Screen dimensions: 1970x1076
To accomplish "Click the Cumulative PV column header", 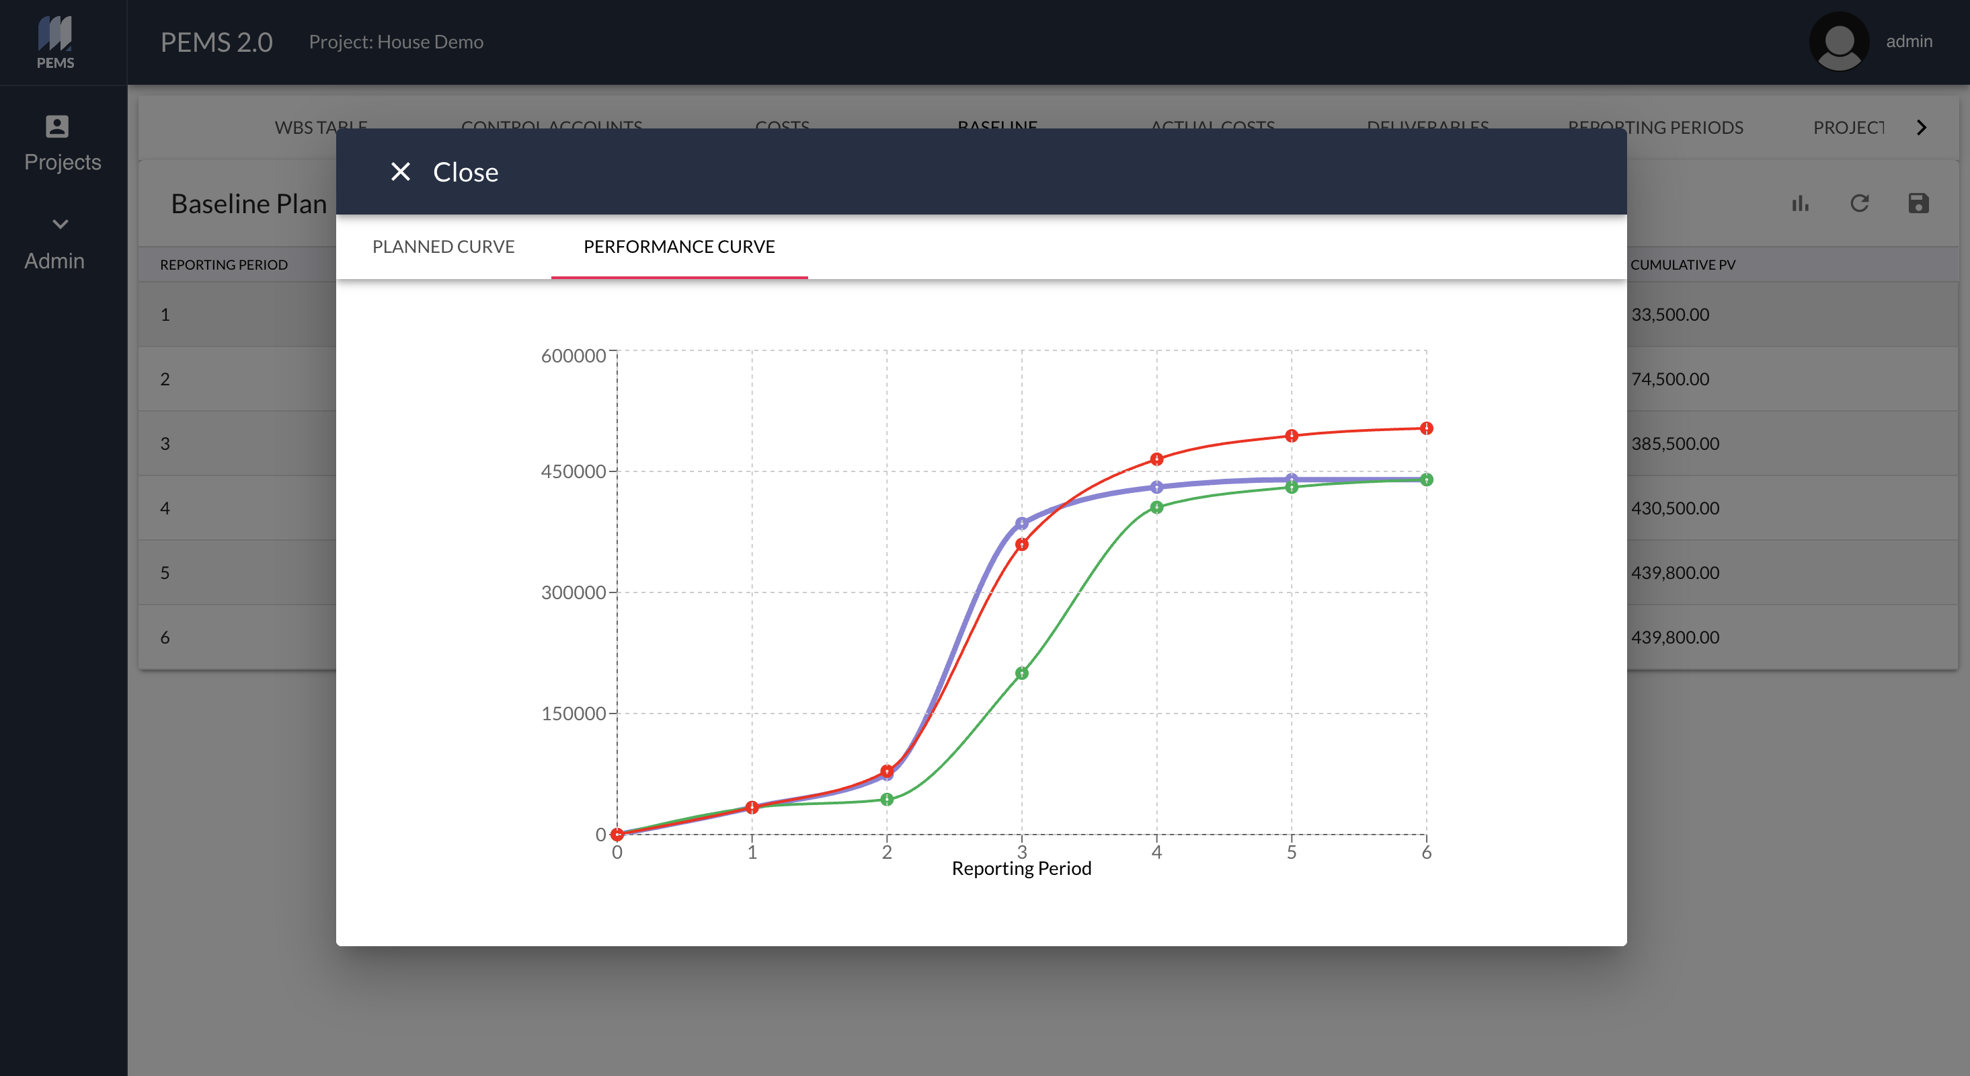I will (x=1682, y=264).
